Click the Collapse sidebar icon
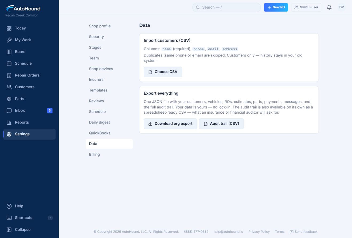Image resolution: width=352 pixels, height=238 pixels. point(9,230)
